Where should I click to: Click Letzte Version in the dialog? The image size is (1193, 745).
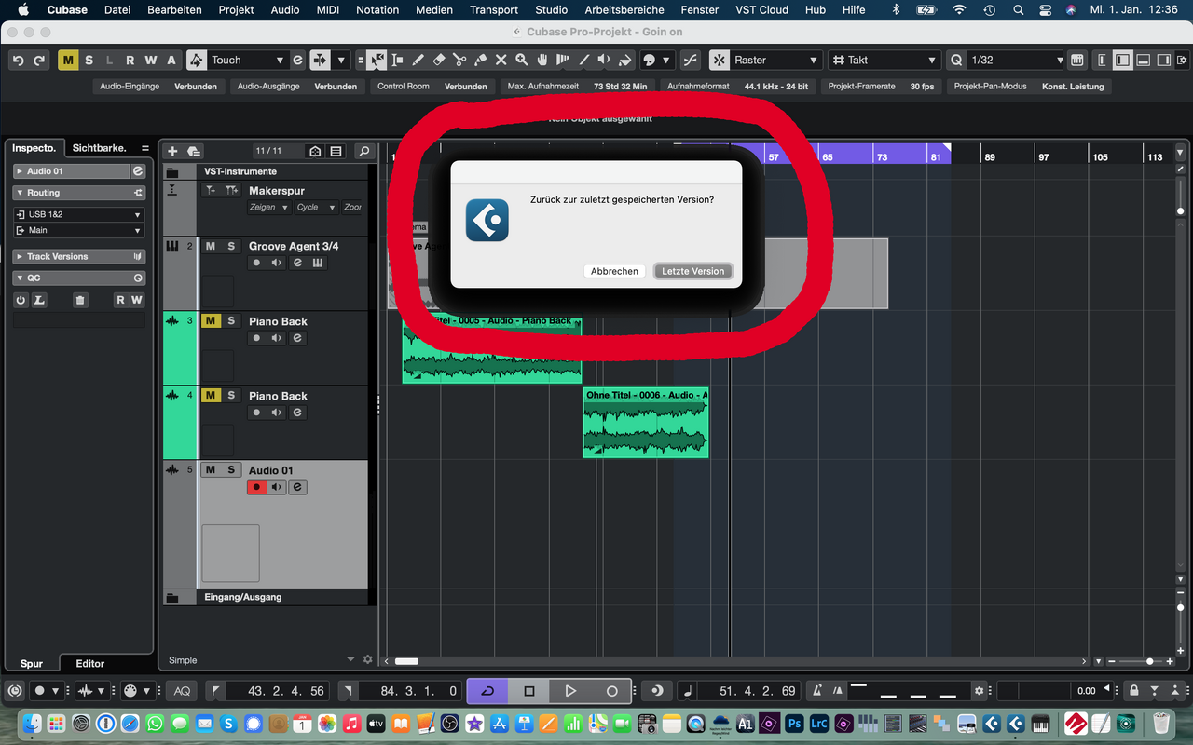click(692, 271)
